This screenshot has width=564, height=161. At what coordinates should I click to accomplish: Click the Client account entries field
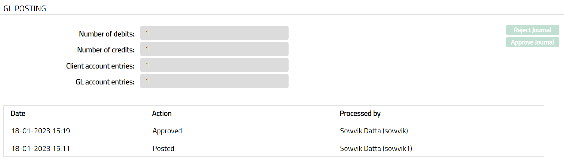coord(214,65)
